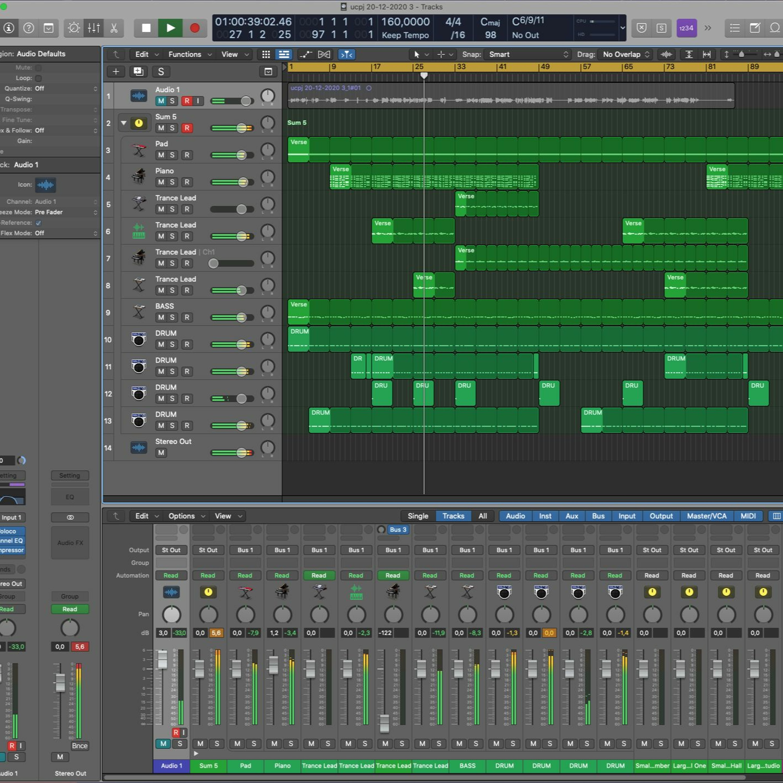
Task: Click the green Play button
Action: pos(170,28)
